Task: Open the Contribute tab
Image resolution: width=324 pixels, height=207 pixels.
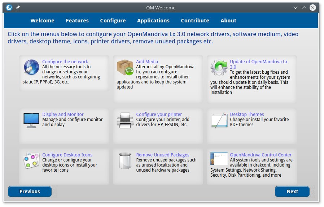Action: pyautogui.click(x=195, y=21)
